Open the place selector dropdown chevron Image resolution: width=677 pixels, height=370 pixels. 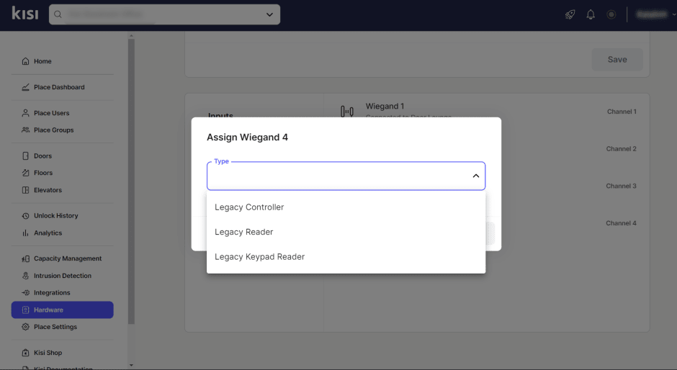click(x=269, y=14)
